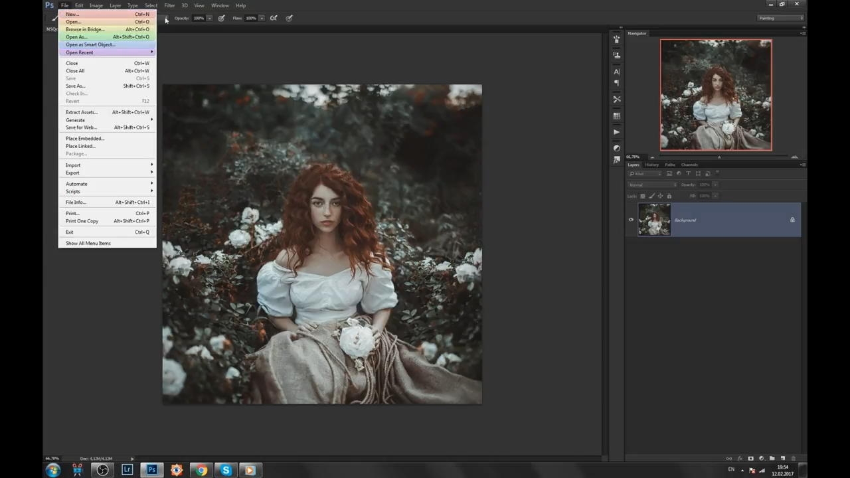Choose Place Embedded... in File menu

pyautogui.click(x=107, y=138)
